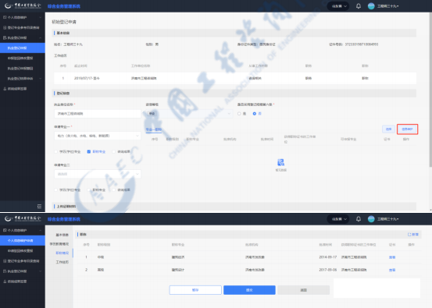Click the association logo in the upper header
This screenshot has height=308, width=432.
(23, 5)
